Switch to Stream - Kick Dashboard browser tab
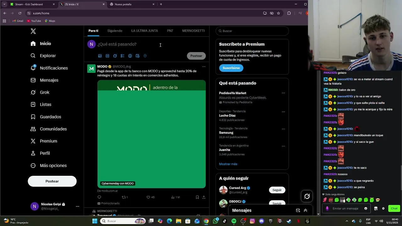 (x=32, y=4)
